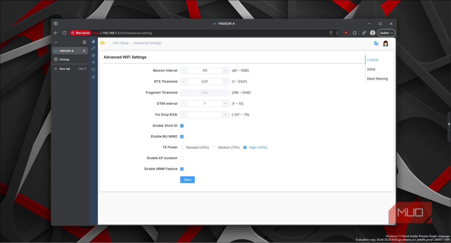Open the page language translate icon
Viewport: 451px width, 243px height.
point(376,43)
